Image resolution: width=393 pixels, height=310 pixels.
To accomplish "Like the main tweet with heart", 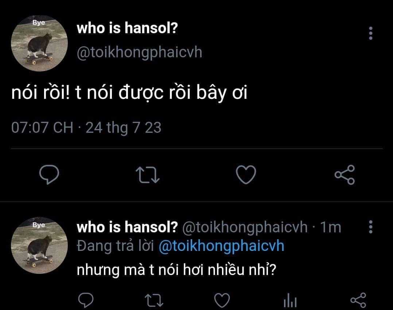I will tap(246, 175).
